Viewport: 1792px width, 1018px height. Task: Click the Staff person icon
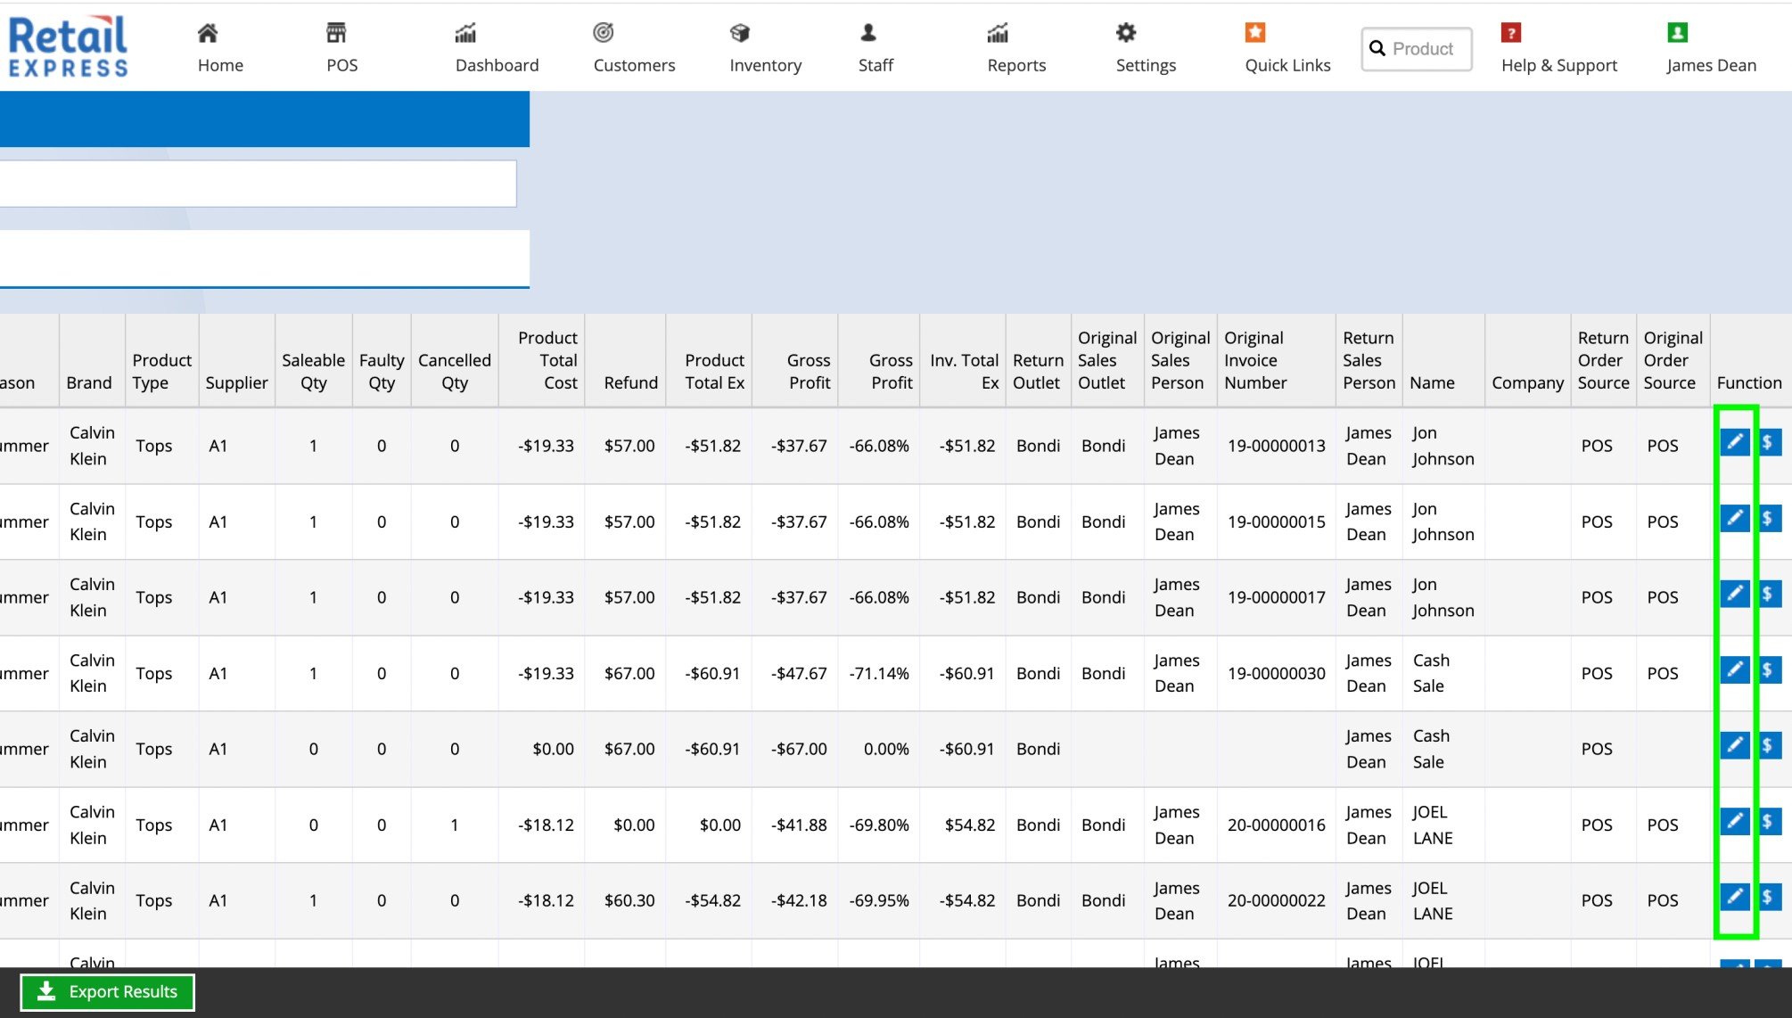click(x=868, y=34)
